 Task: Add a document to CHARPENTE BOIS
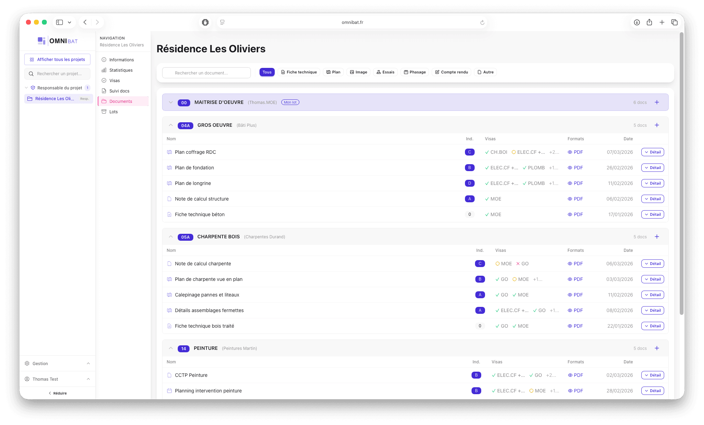click(657, 237)
